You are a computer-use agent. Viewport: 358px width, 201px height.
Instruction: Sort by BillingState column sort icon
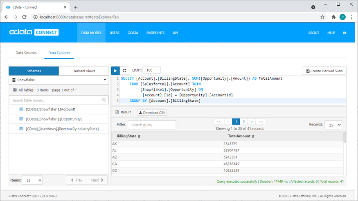(139, 136)
